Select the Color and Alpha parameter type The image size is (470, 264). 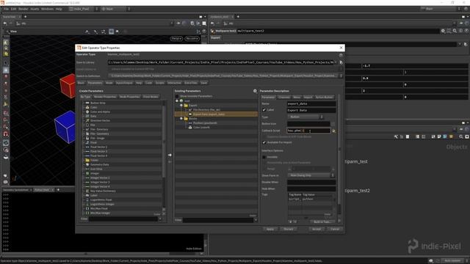[x=100, y=111]
